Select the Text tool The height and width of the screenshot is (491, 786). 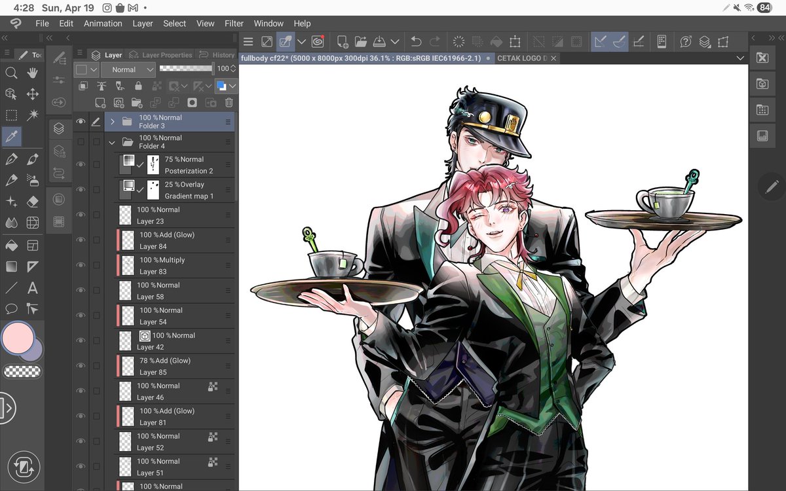32,287
